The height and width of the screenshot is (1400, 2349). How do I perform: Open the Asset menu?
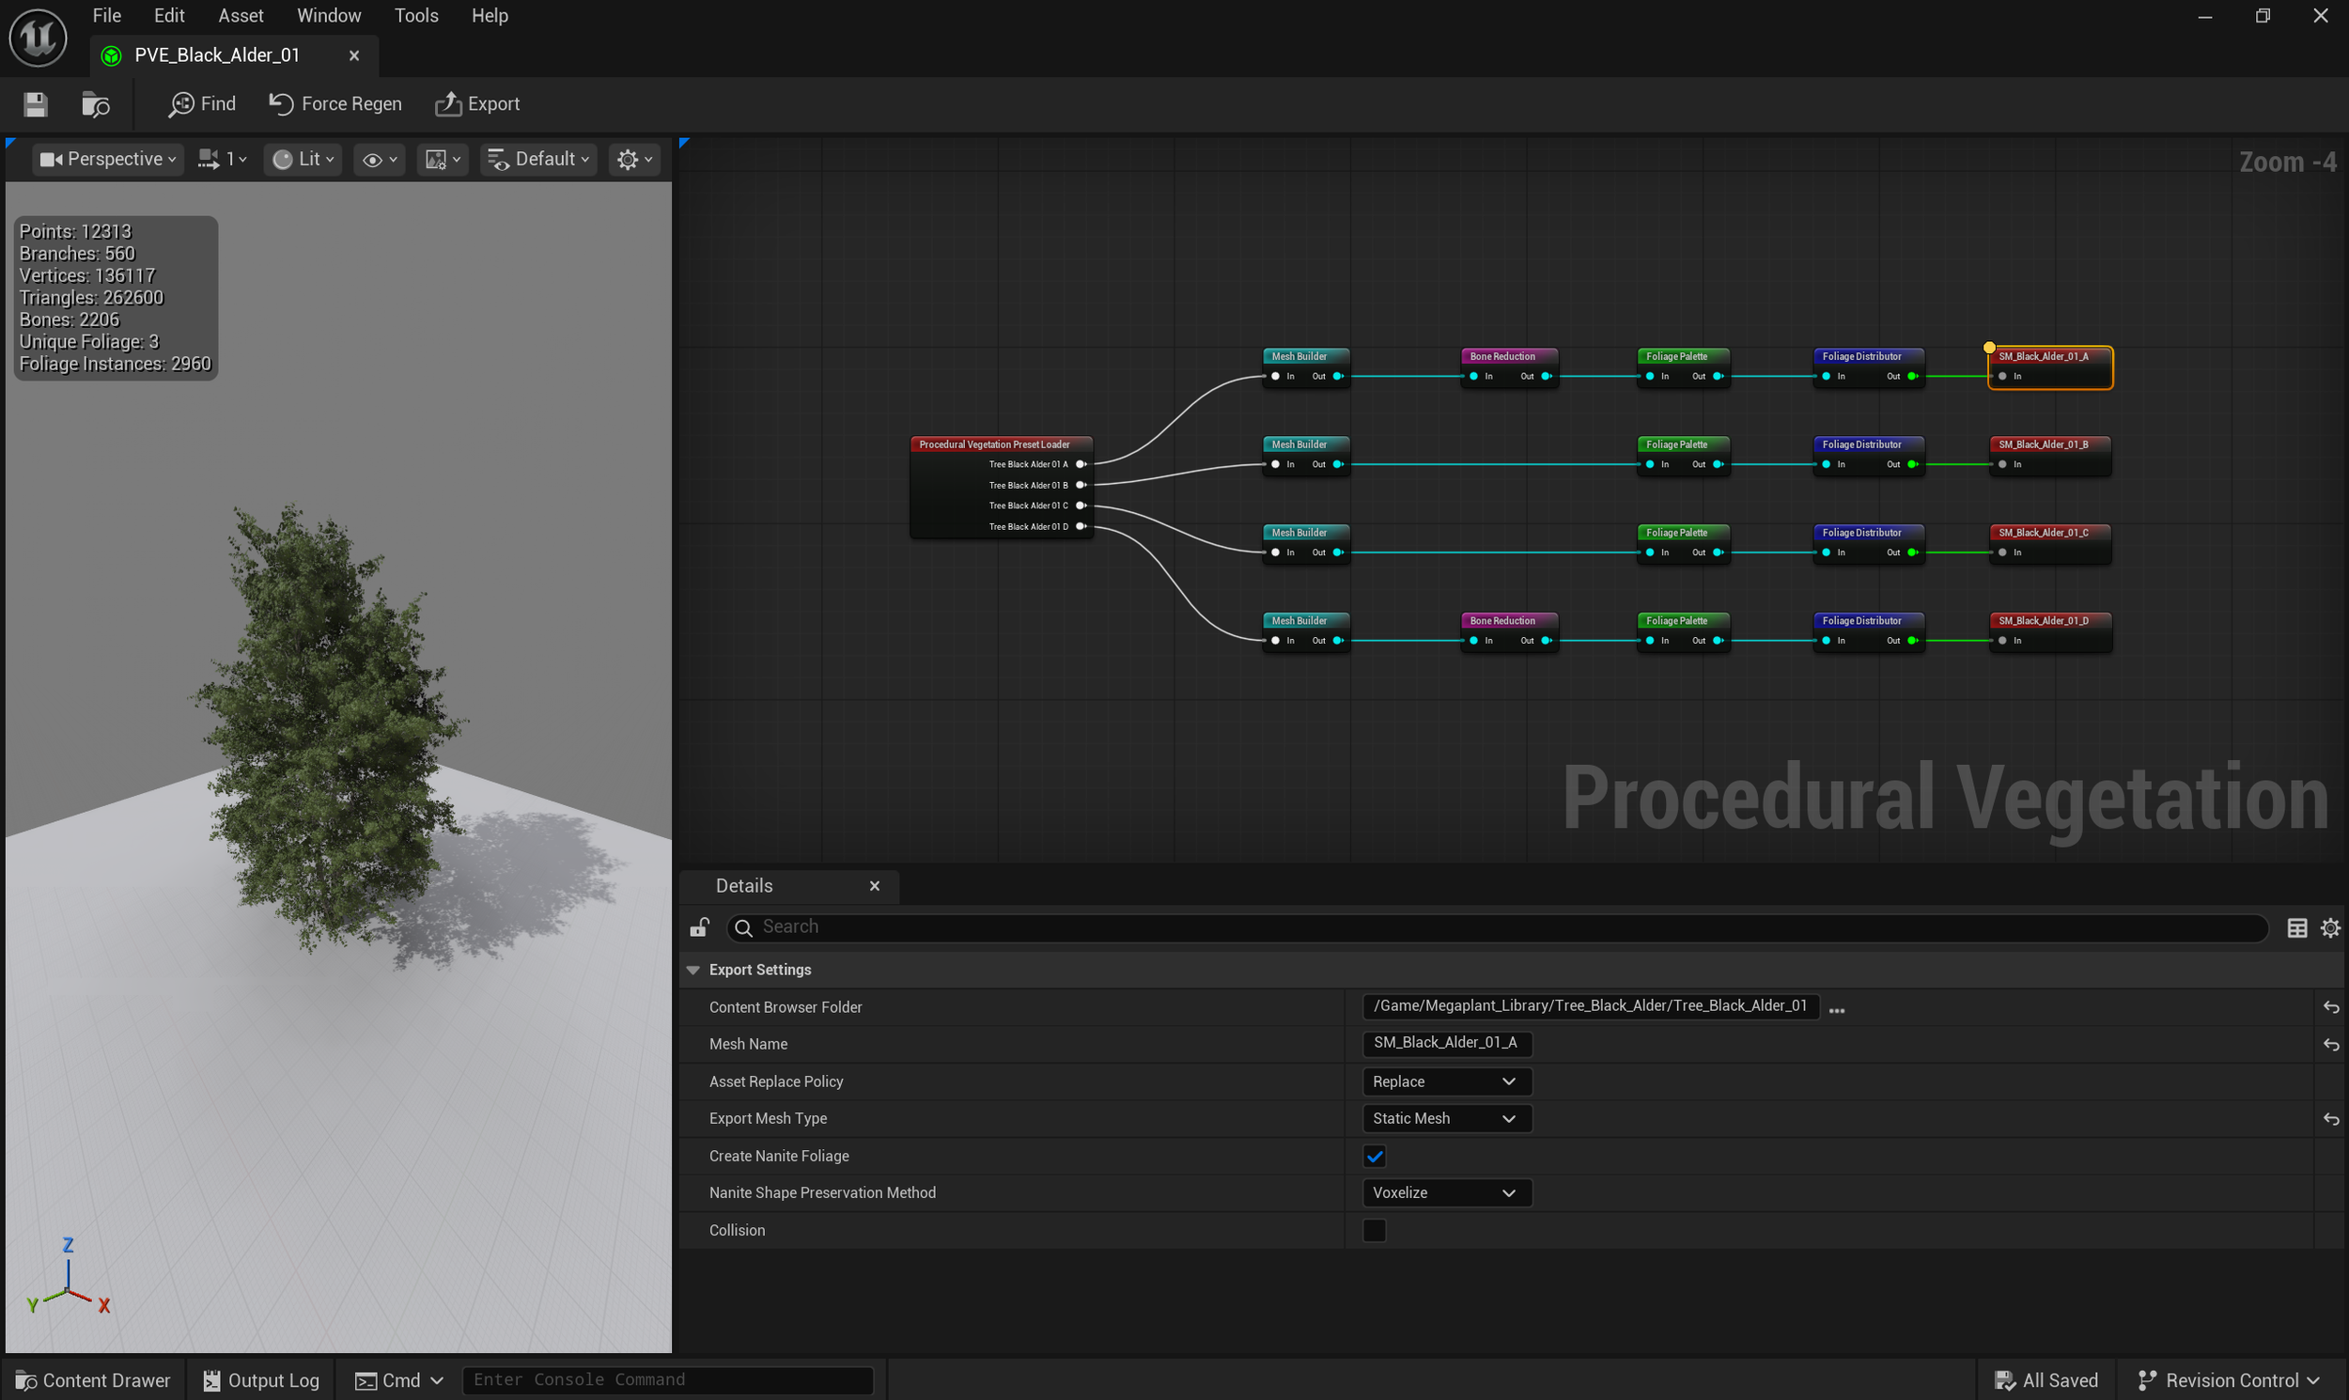tap(241, 15)
